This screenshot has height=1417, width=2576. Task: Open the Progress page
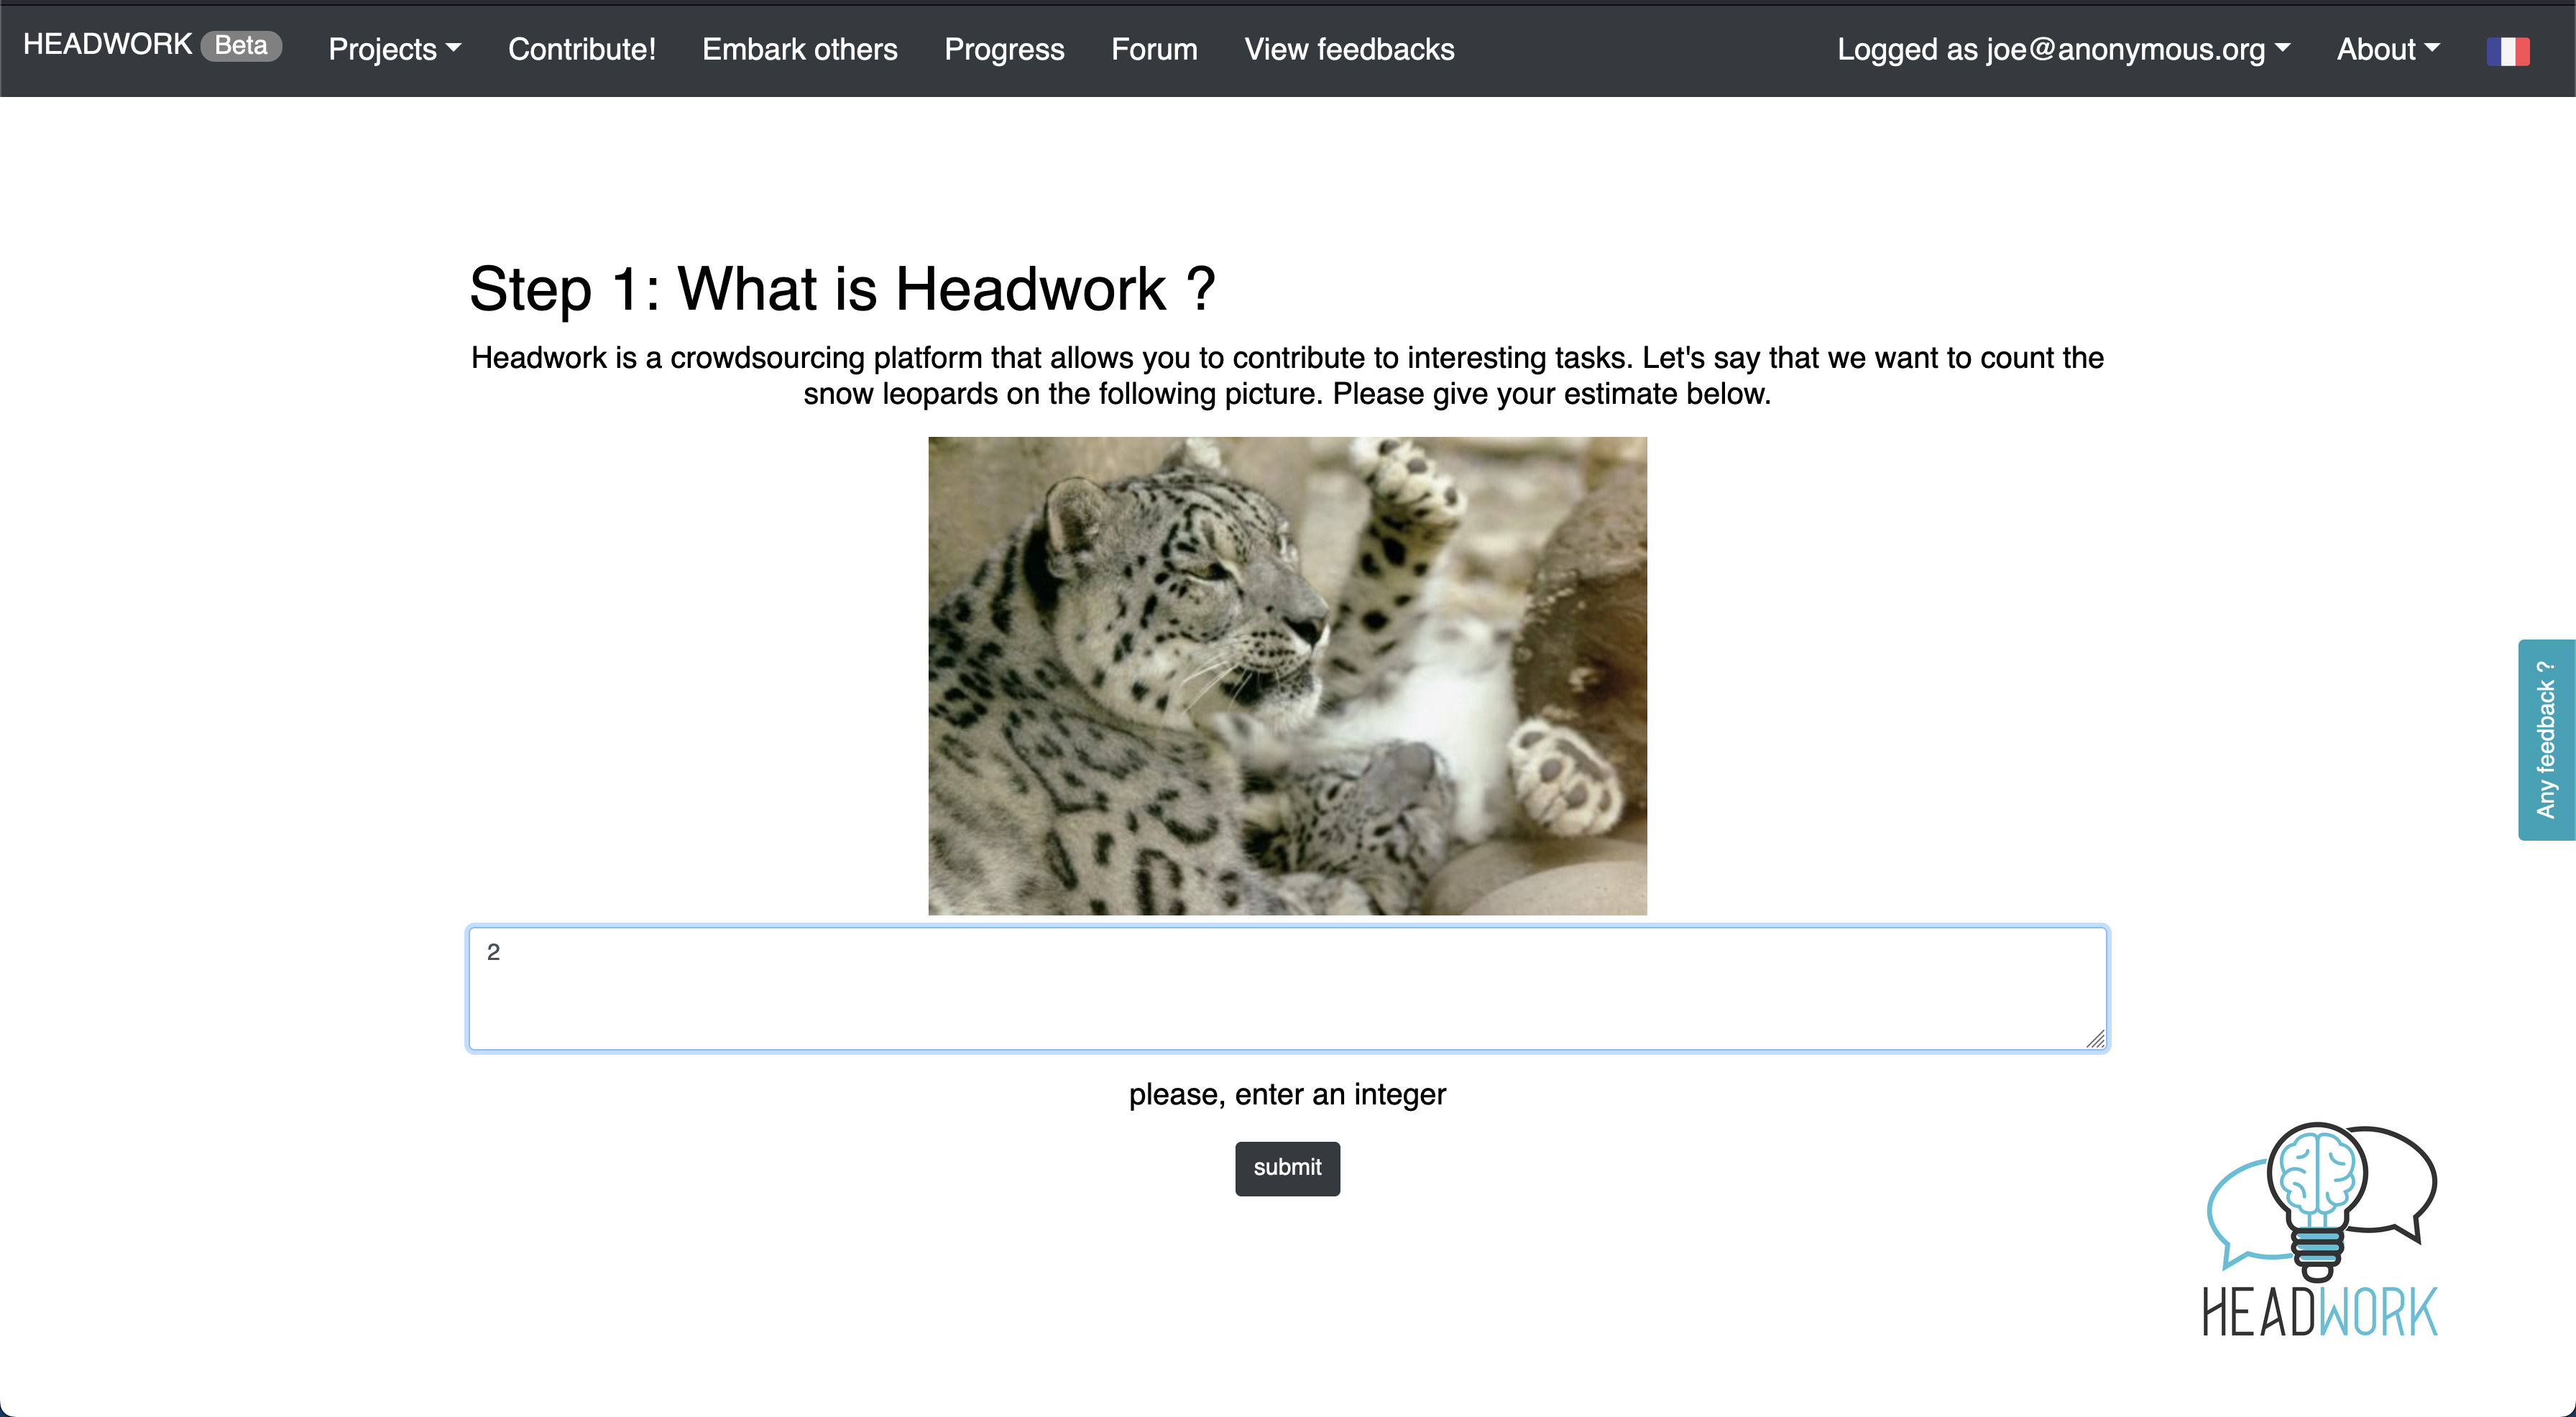coord(1004,49)
